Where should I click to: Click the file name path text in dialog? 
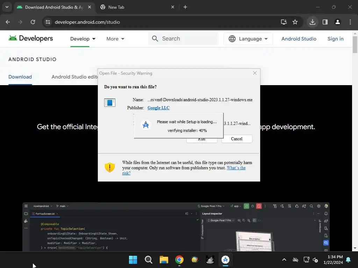(x=200, y=100)
